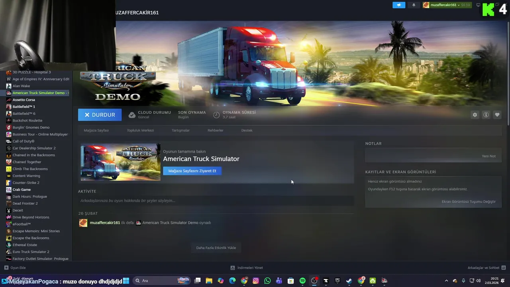Open the muzaffercakir161 profile link in the activity feed
The image size is (510, 287).
(x=105, y=223)
